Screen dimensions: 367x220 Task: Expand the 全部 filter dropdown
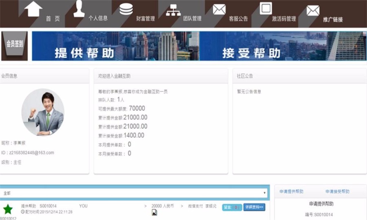pos(135,193)
